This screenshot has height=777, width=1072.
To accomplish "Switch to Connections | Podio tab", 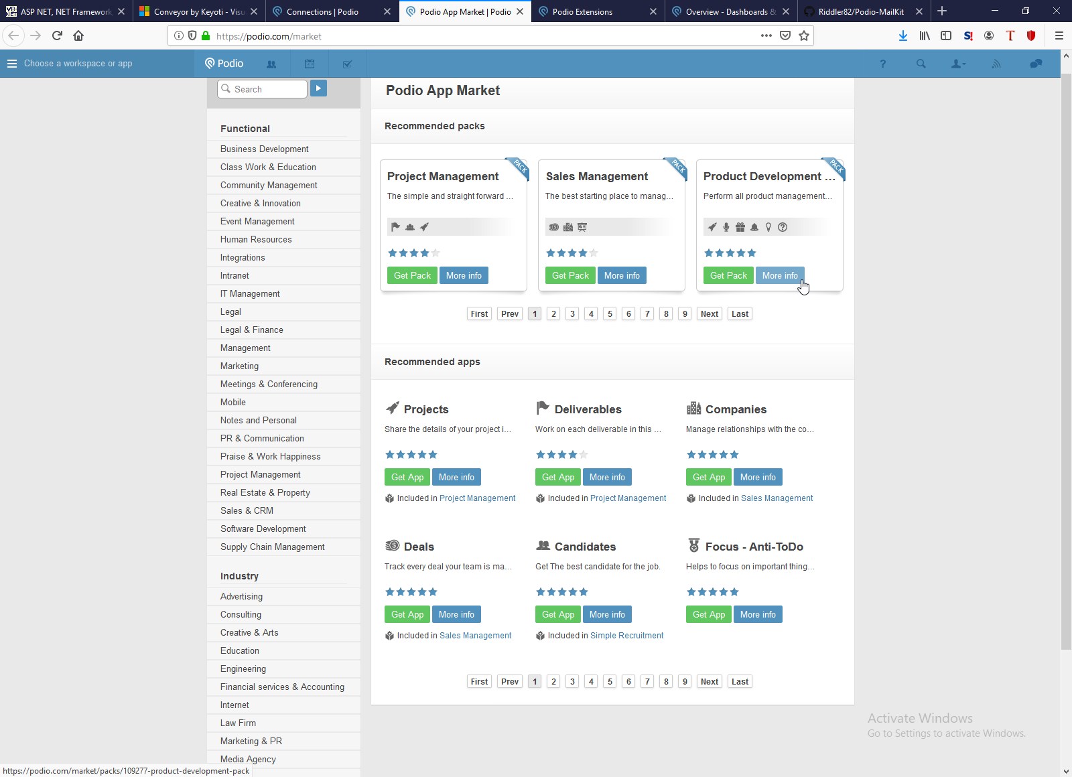I will [x=332, y=11].
